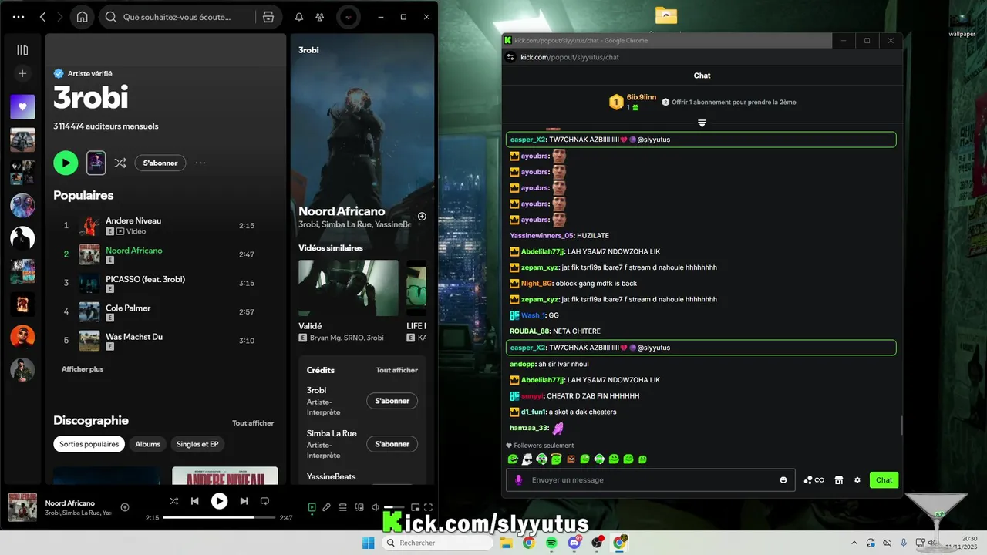Open the Spotify mini player icon

coord(415,507)
